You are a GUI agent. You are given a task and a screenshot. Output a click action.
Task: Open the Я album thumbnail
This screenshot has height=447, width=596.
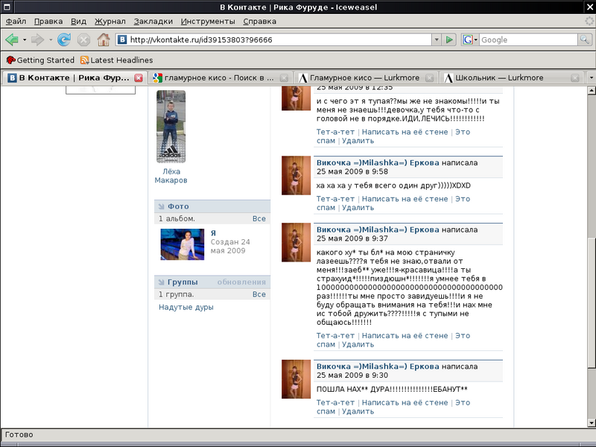pyautogui.click(x=182, y=244)
